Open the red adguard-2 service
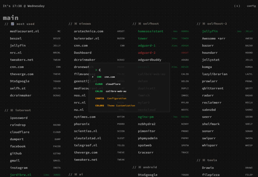This screenshot has height=177, width=258. [x=147, y=53]
